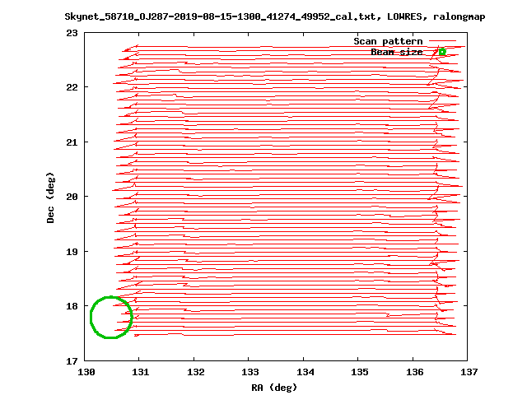
Task: Click the y-axis tick label 17
Action: (72, 361)
